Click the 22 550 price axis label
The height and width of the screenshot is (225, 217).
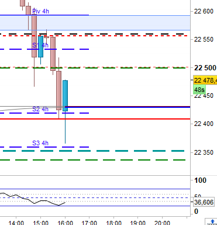(x=204, y=39)
